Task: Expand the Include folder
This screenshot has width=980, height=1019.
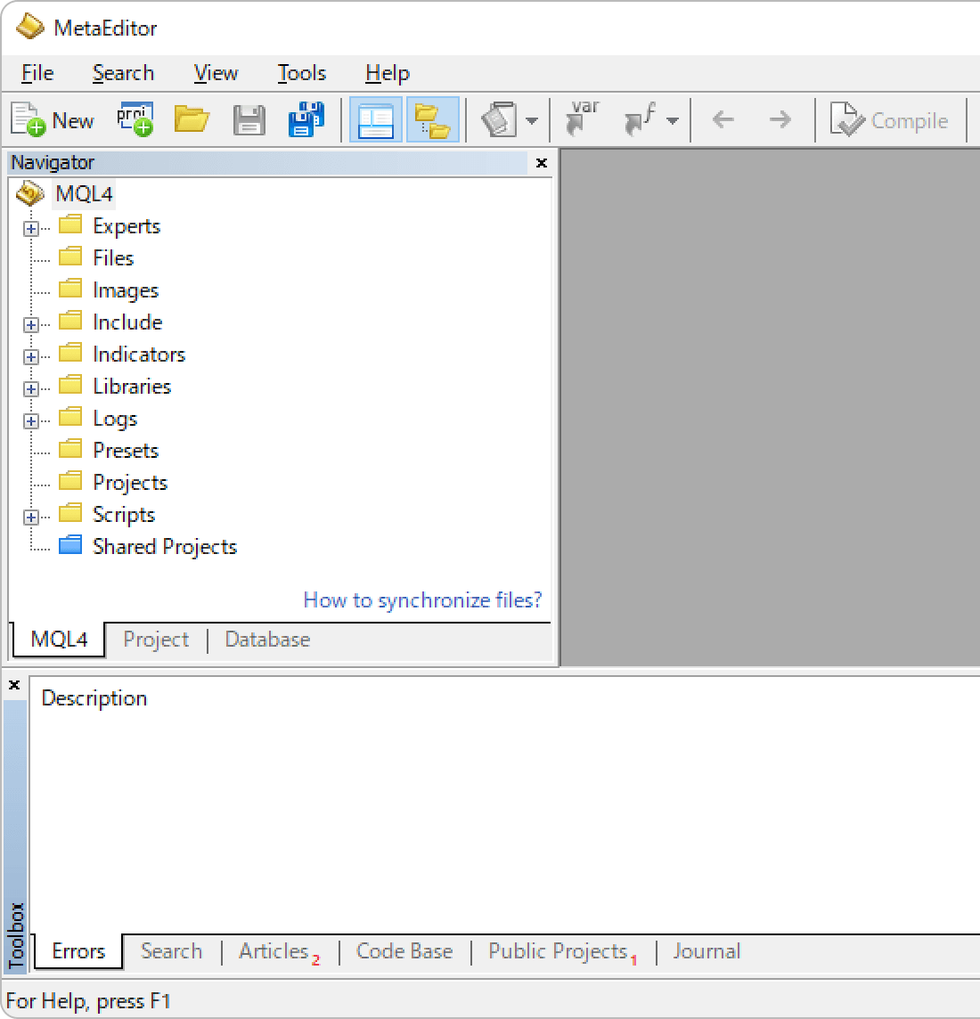Action: click(30, 324)
